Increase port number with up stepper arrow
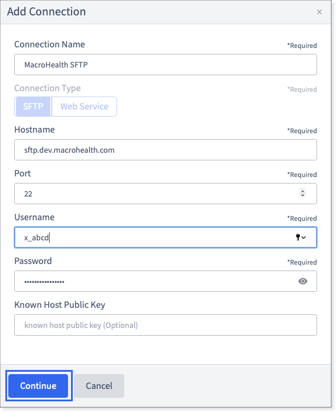336x412 pixels. pyautogui.click(x=302, y=191)
